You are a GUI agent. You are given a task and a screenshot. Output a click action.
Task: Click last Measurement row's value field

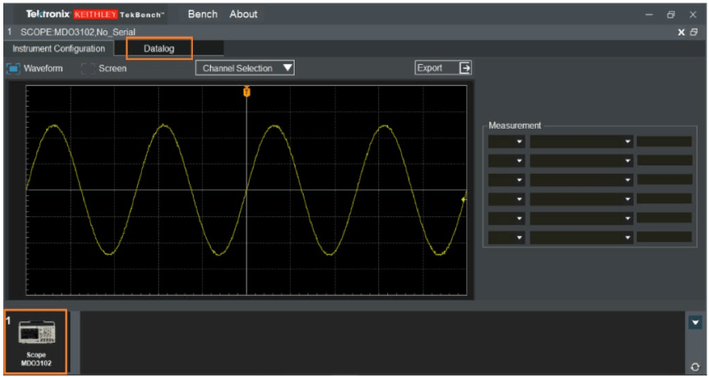click(664, 237)
